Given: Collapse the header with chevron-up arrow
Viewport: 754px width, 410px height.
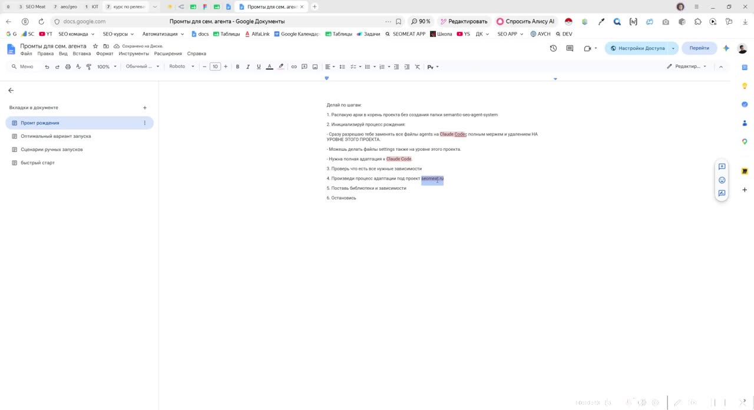Looking at the screenshot, I should click(x=721, y=67).
